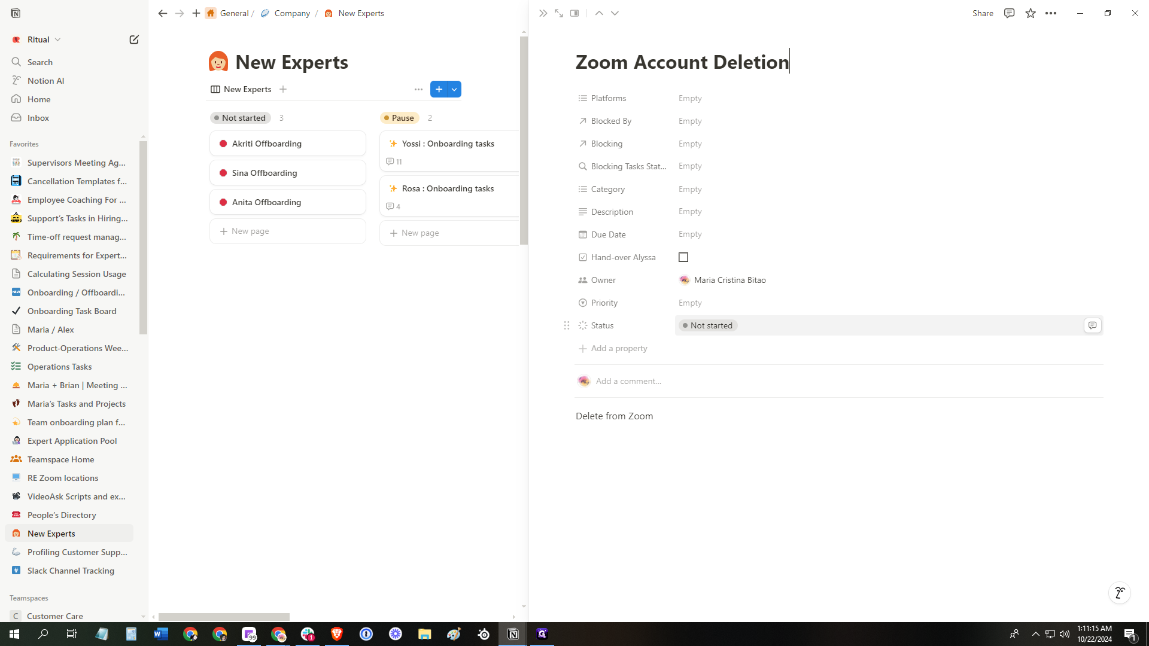Image resolution: width=1149 pixels, height=646 pixels.
Task: Open the board view options three dots
Action: pos(418,89)
